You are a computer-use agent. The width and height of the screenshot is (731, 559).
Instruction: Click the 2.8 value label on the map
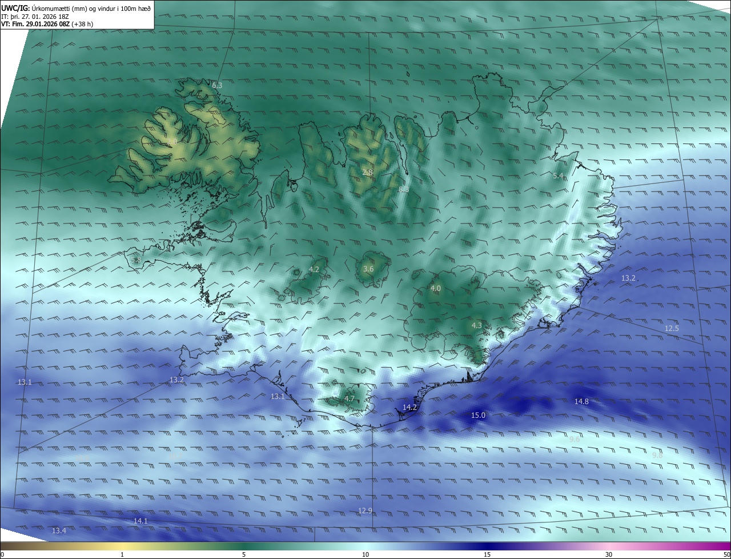click(368, 172)
